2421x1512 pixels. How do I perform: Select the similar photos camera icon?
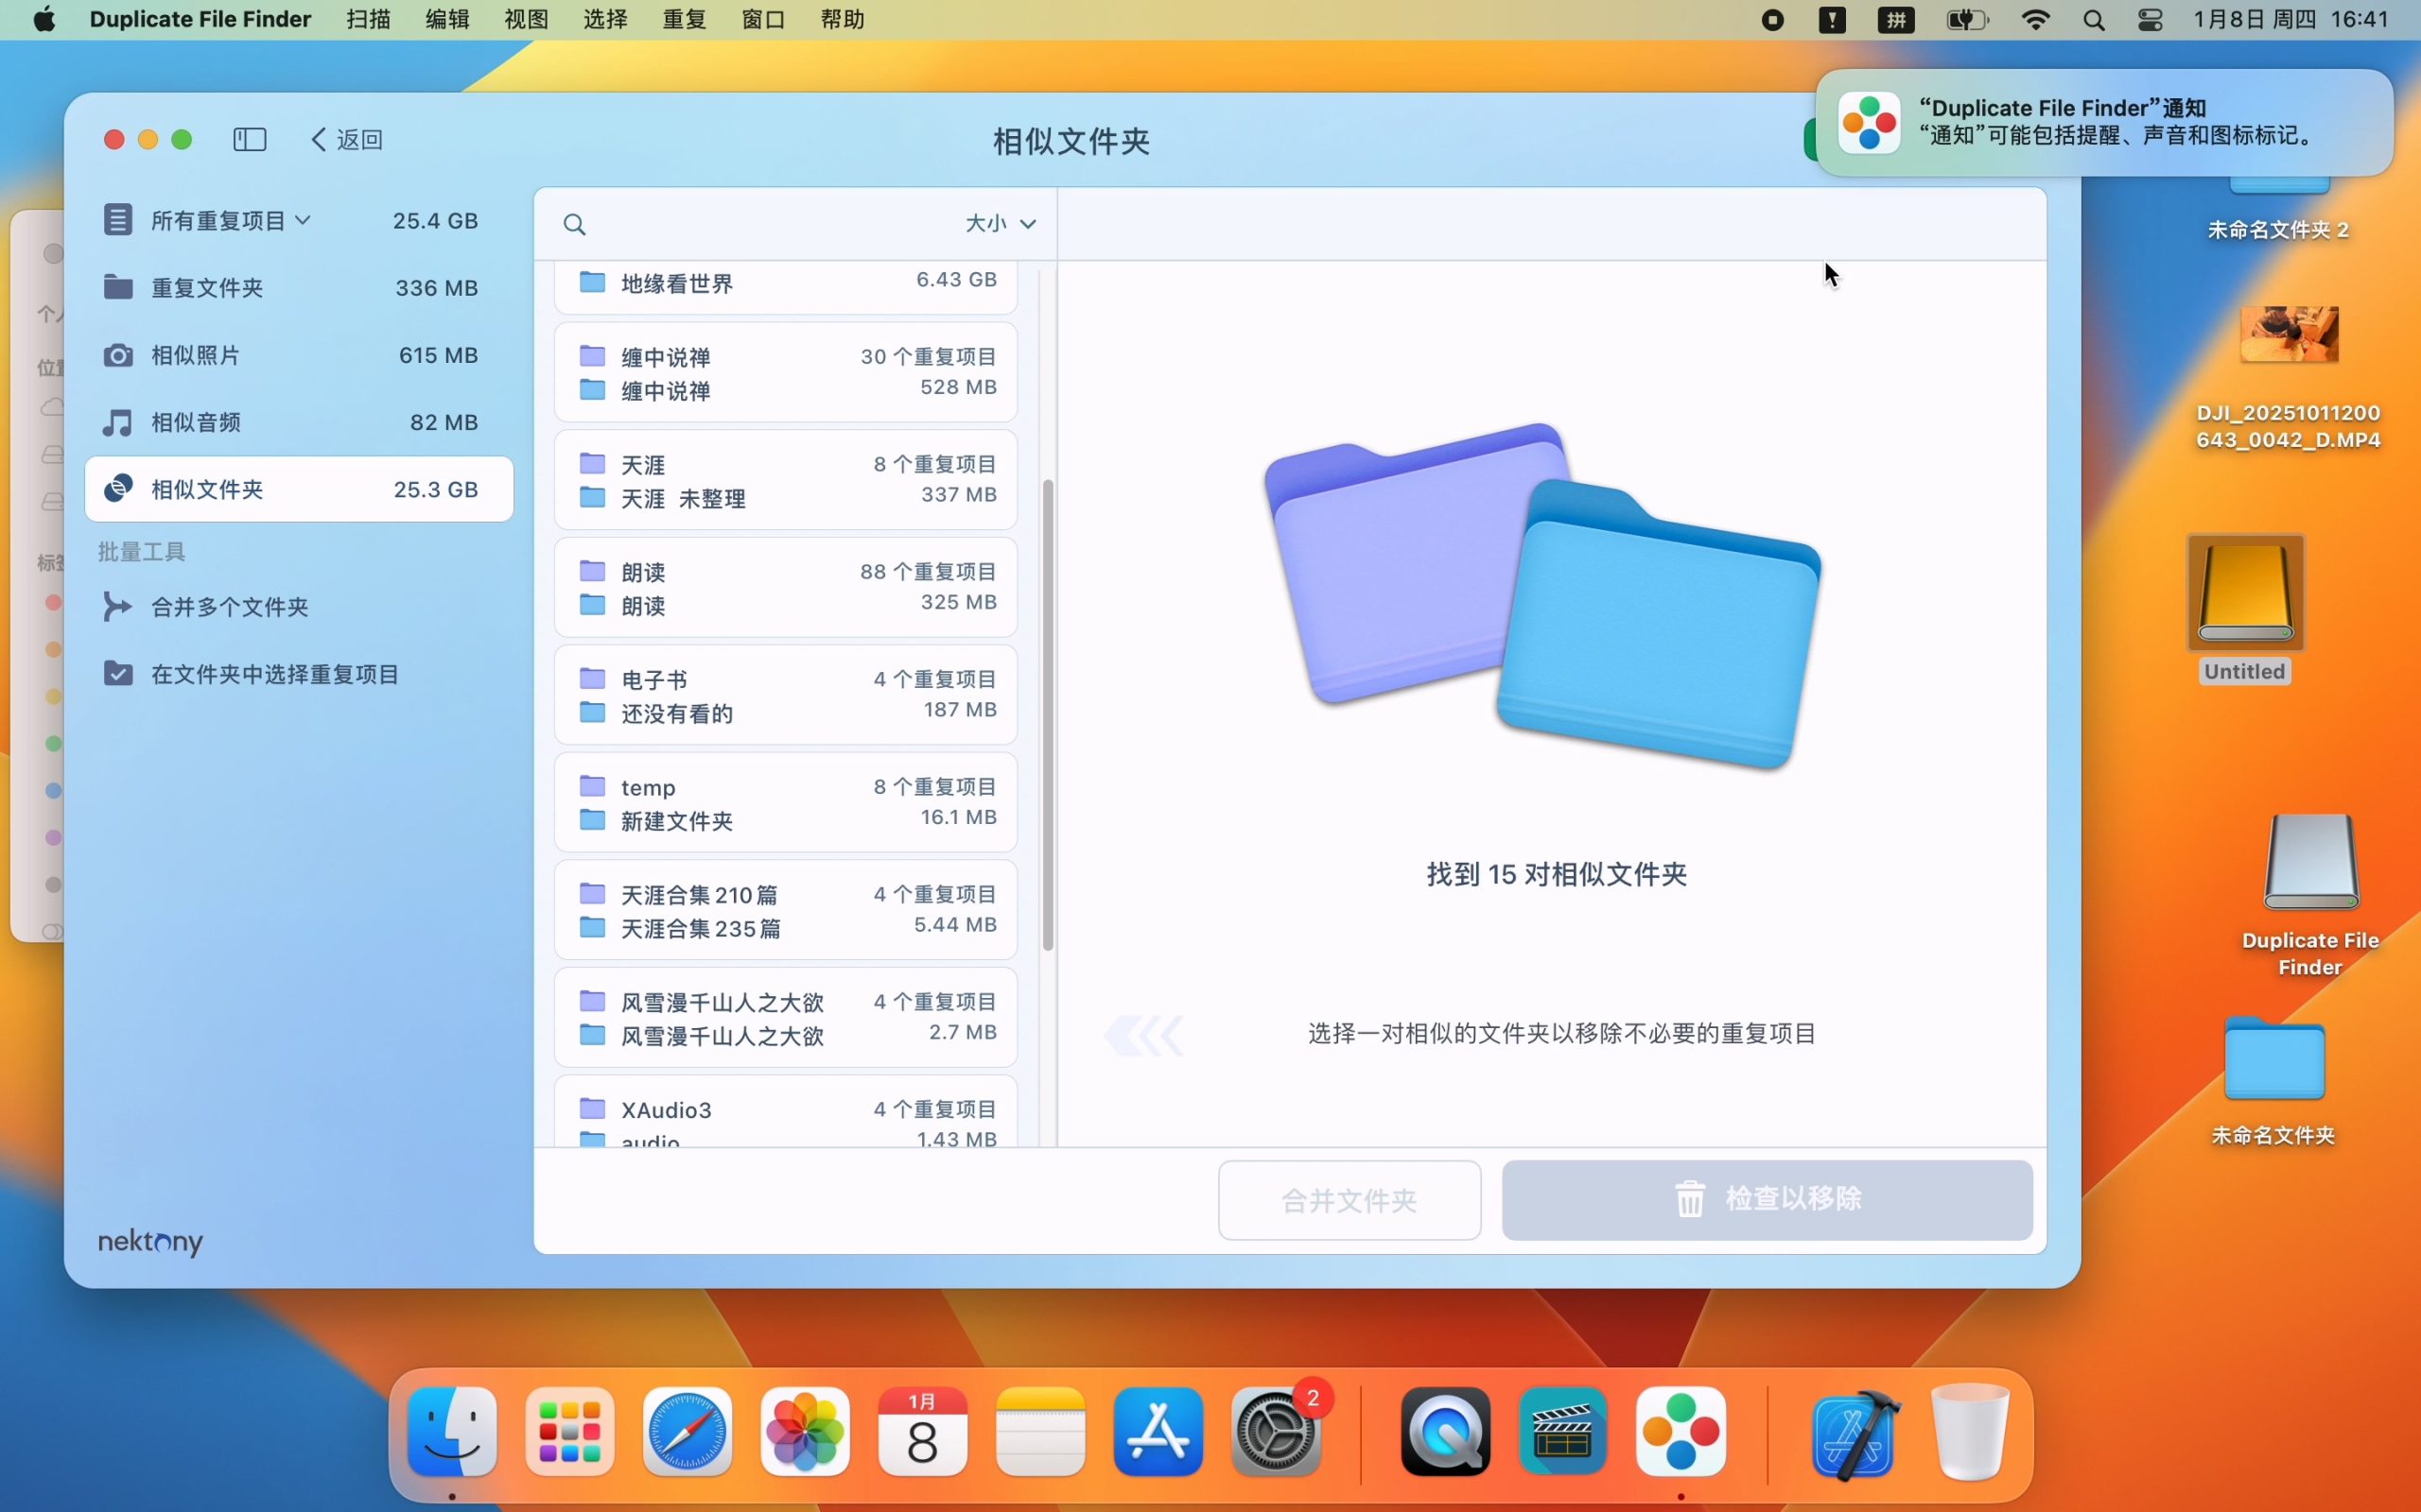118,355
